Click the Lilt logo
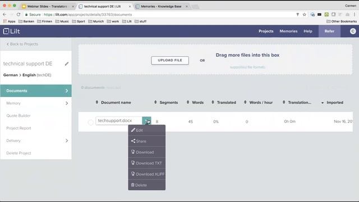This screenshot has height=202, width=359. [11, 31]
